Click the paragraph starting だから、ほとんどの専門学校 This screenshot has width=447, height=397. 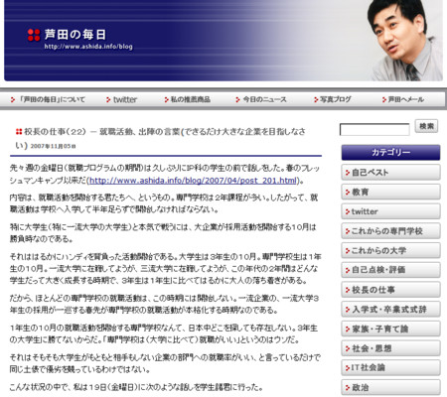pos(164,305)
